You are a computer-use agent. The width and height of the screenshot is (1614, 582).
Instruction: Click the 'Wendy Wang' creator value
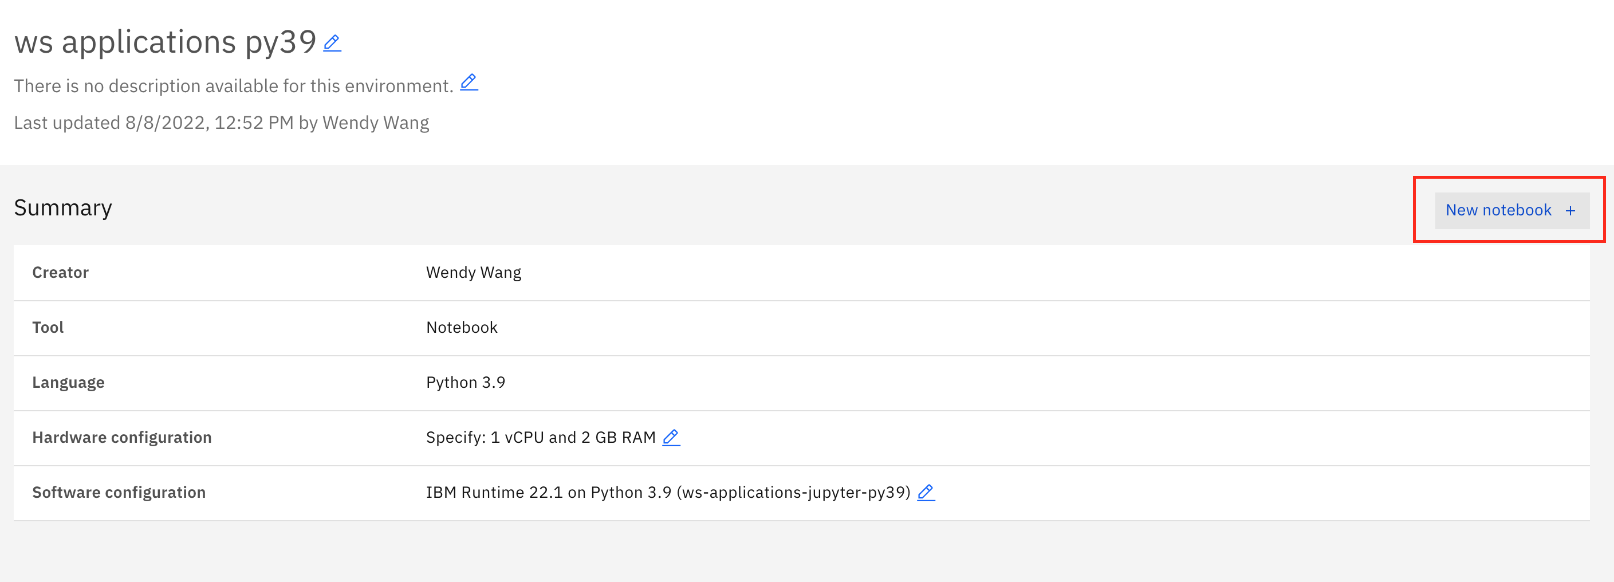tap(474, 273)
